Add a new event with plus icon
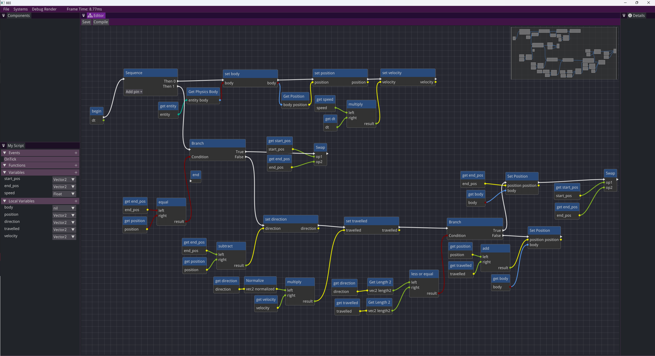 point(76,153)
